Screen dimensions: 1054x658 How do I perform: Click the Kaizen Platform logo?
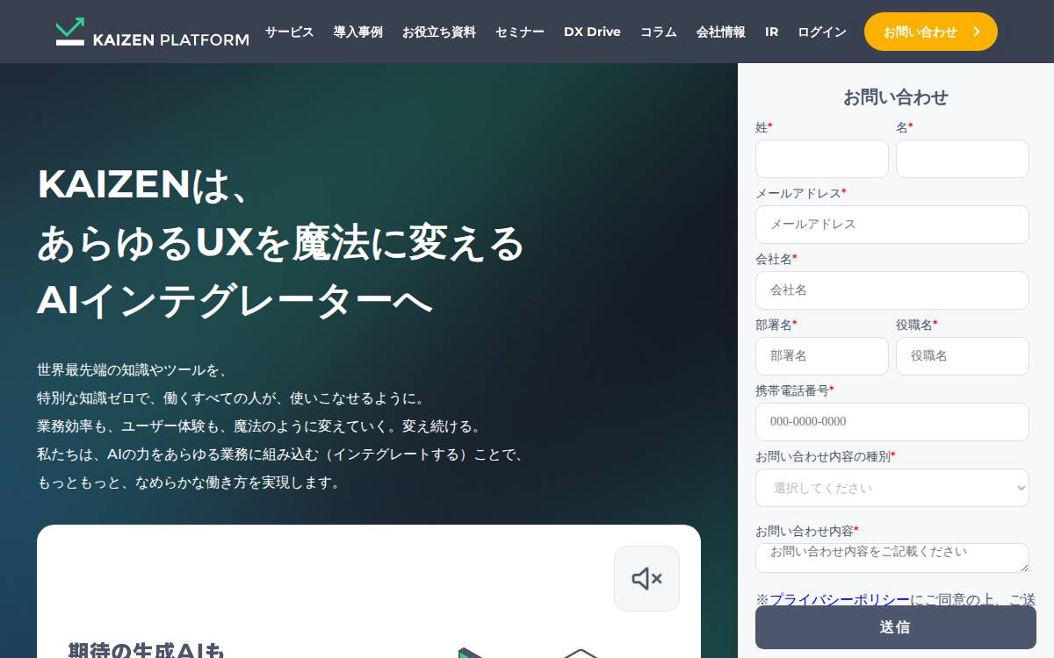click(x=152, y=32)
